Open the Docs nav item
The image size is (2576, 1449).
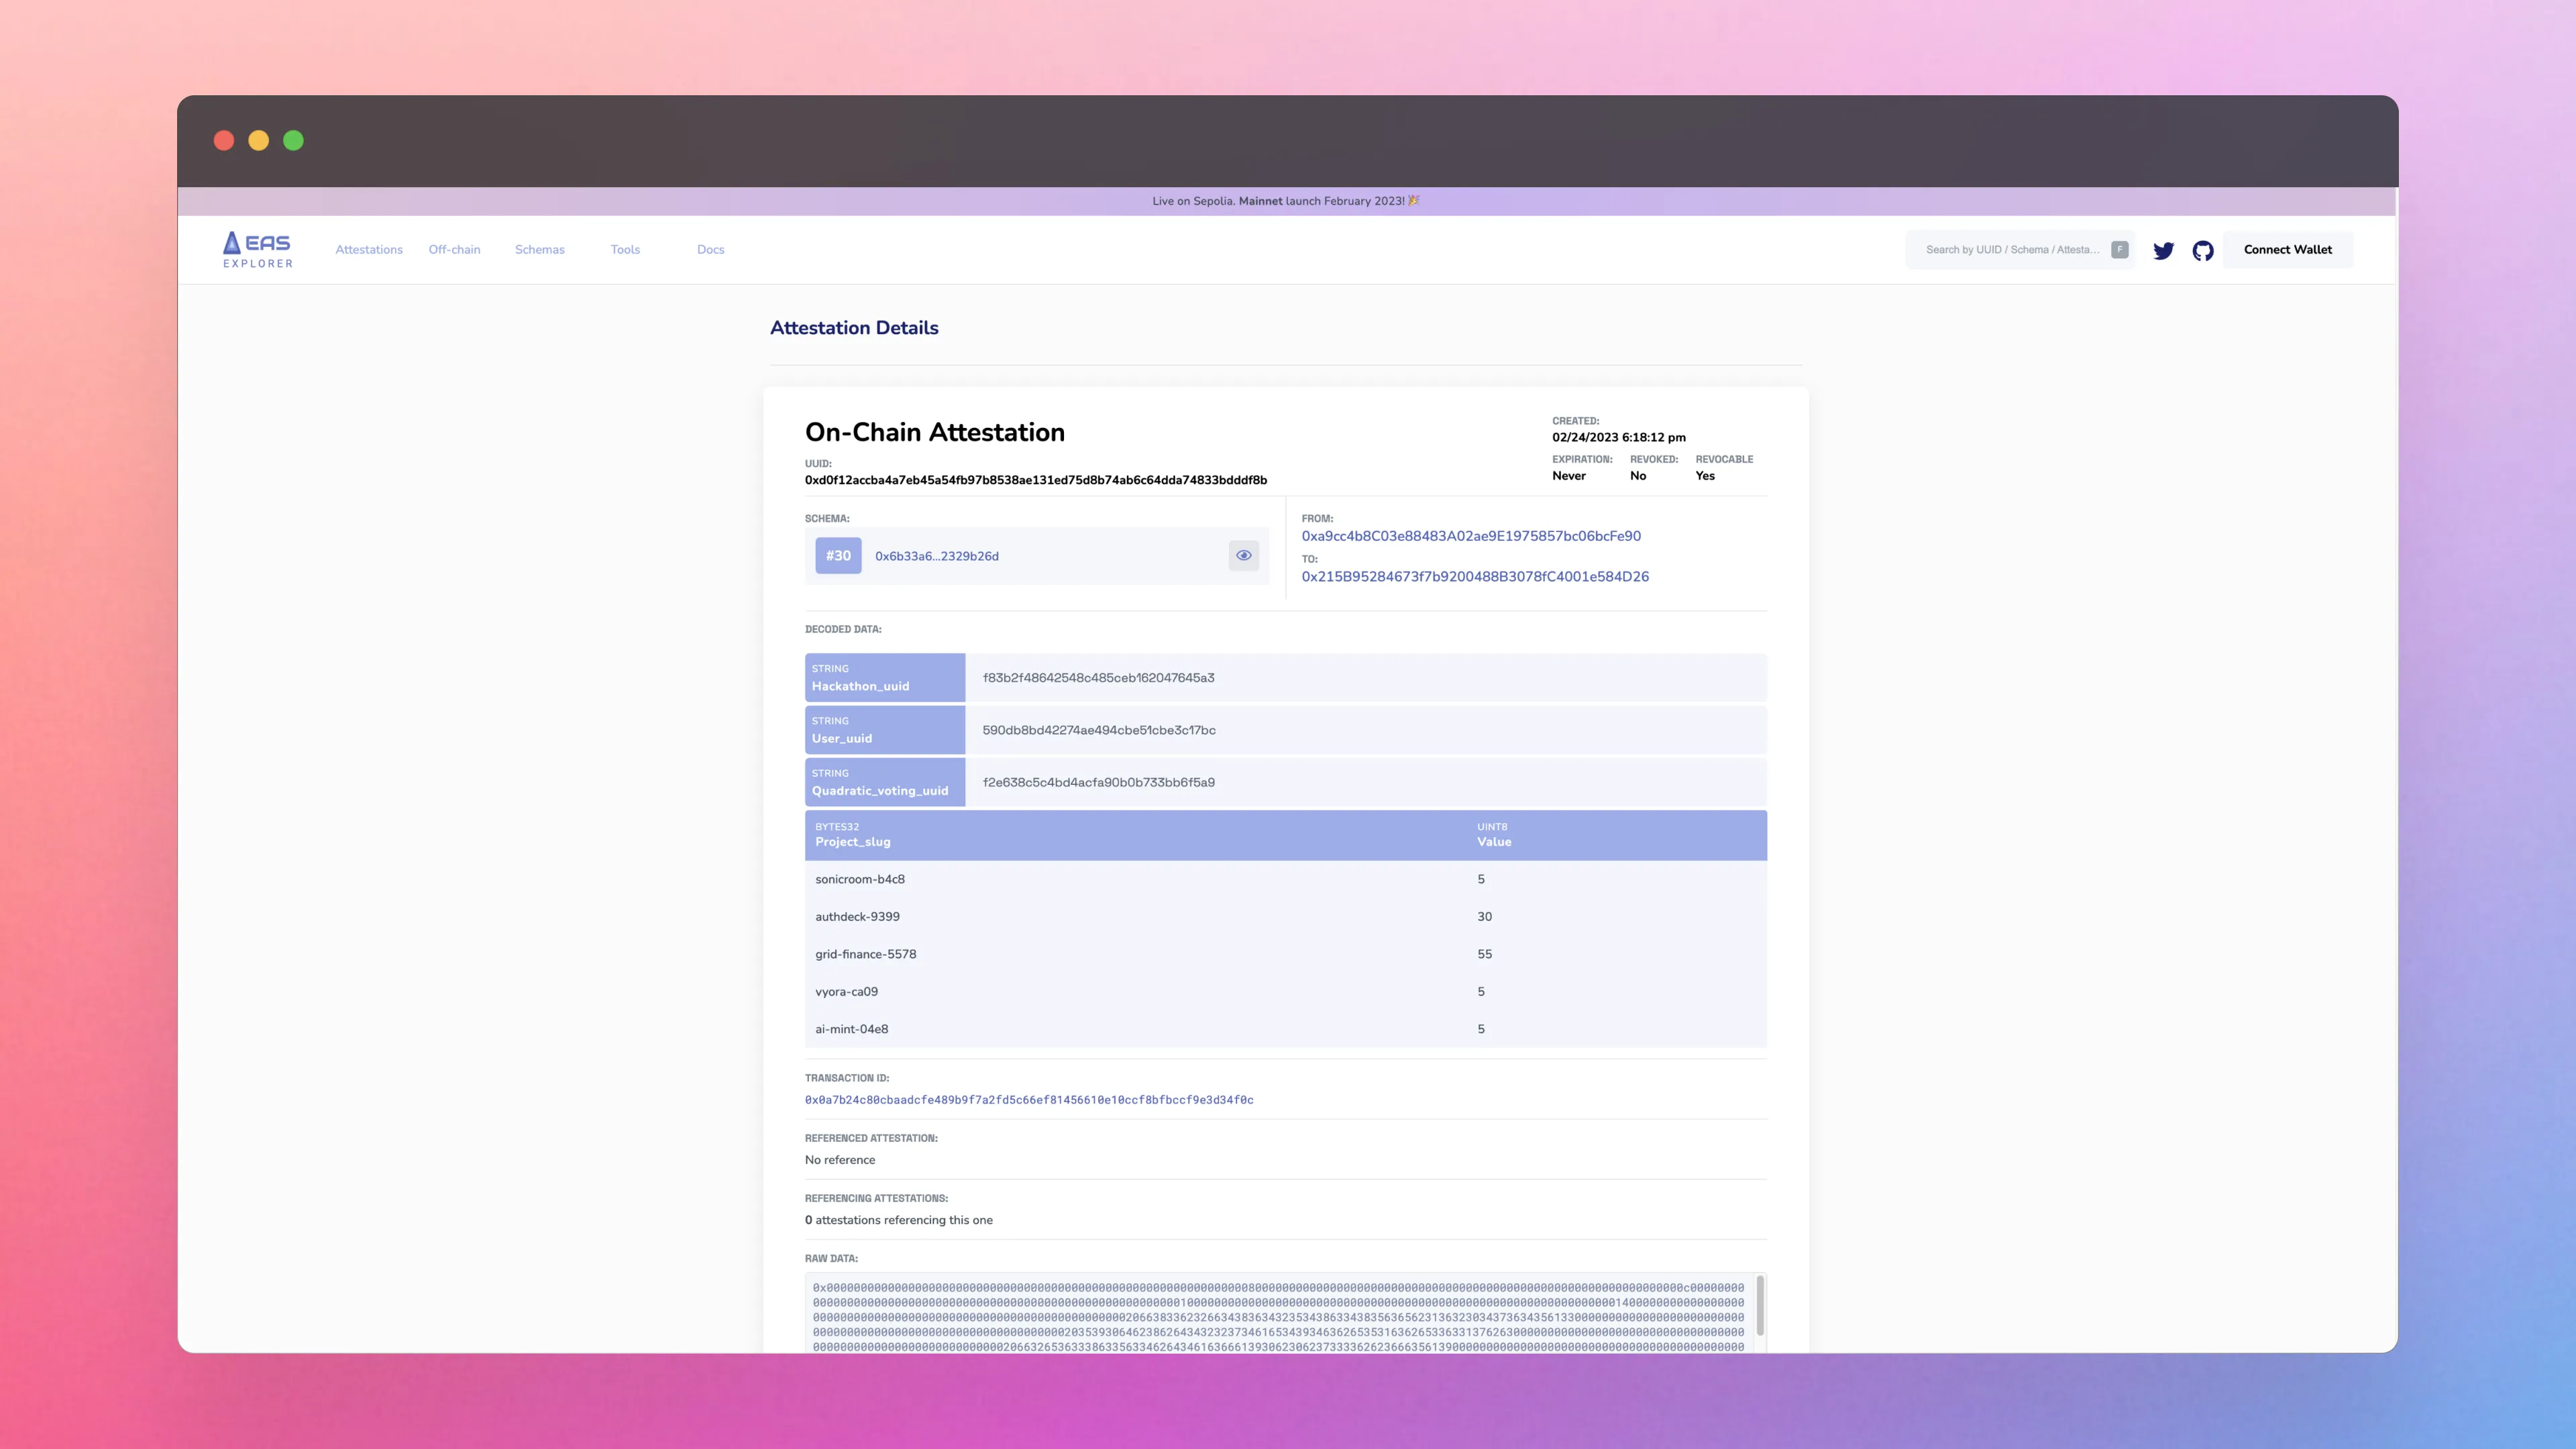click(x=710, y=250)
